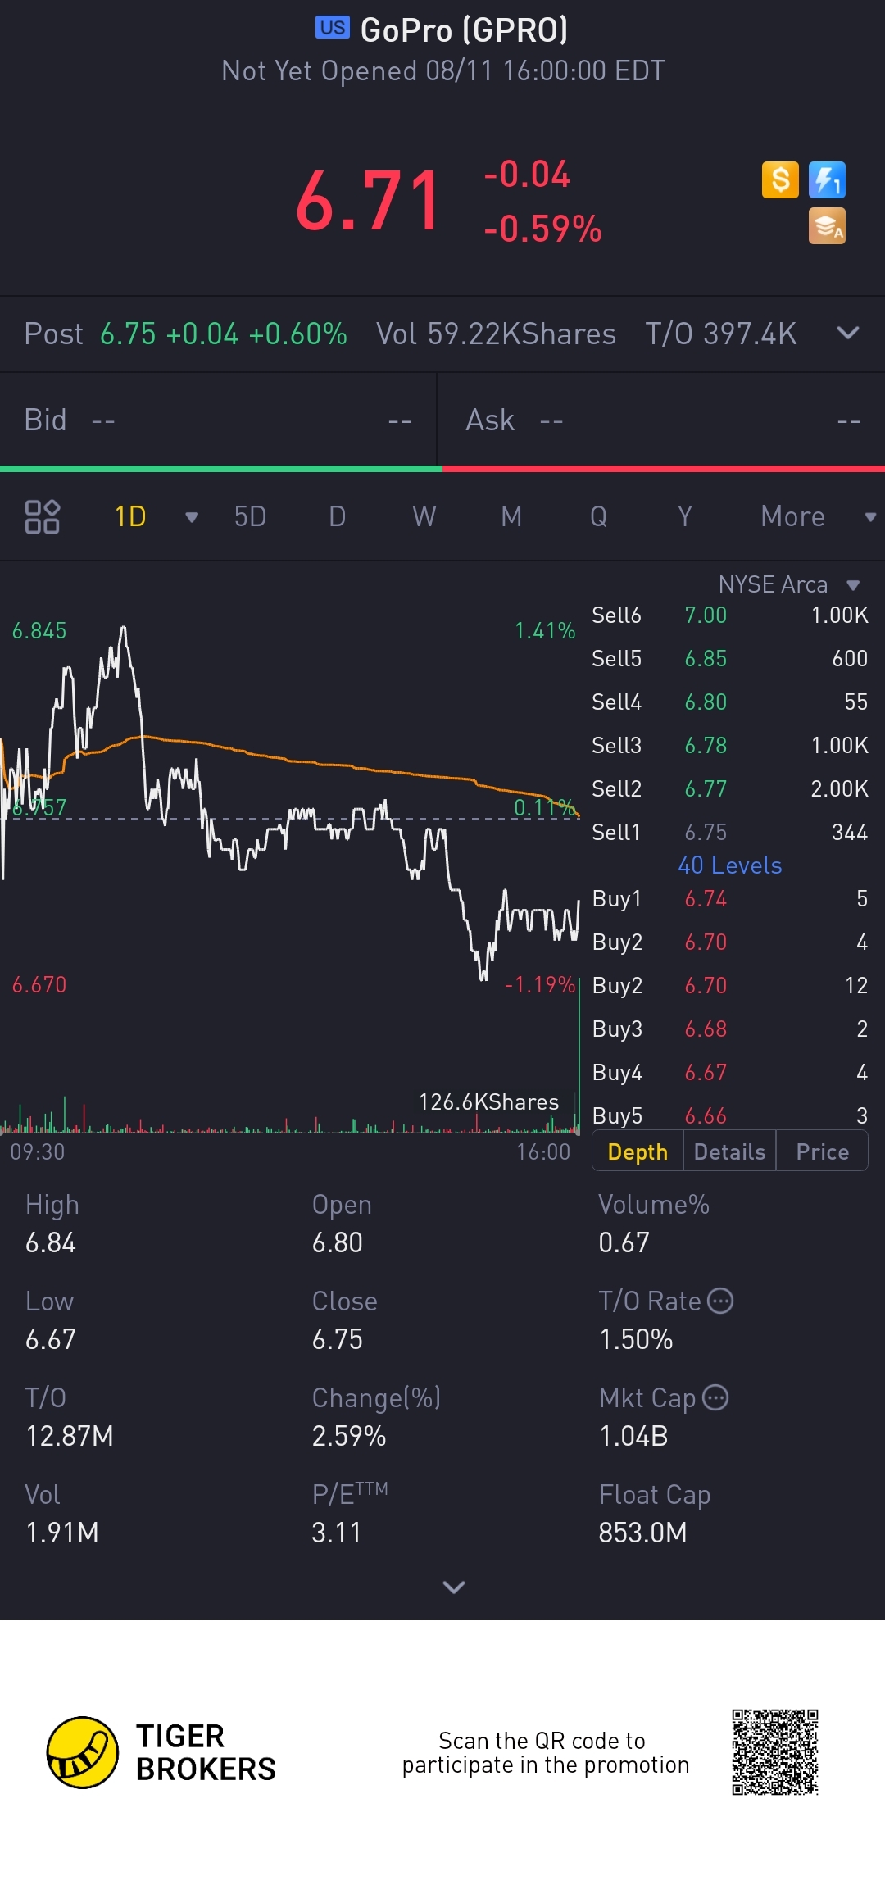Image resolution: width=885 pixels, height=1885 pixels.
Task: Switch to the Q quarterly chart tab
Action: 598,516
